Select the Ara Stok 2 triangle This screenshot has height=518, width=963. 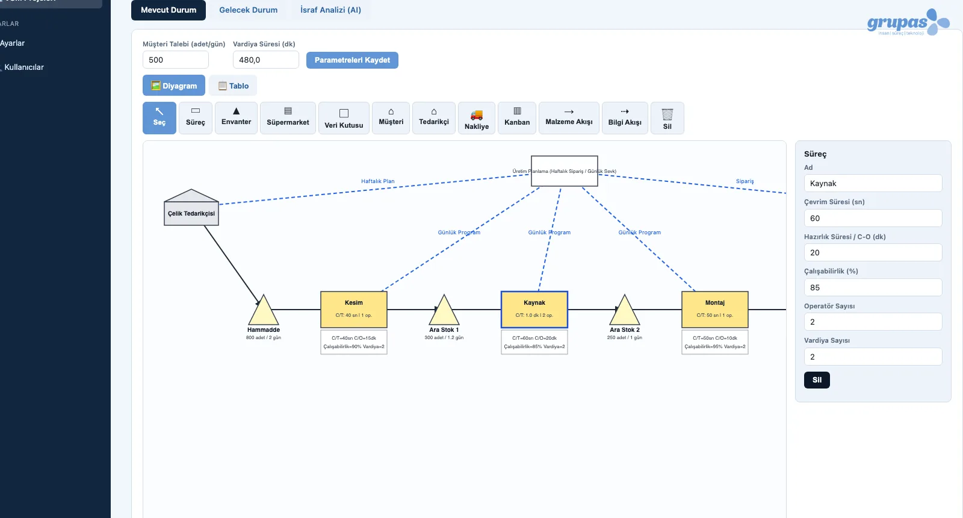[625, 311]
